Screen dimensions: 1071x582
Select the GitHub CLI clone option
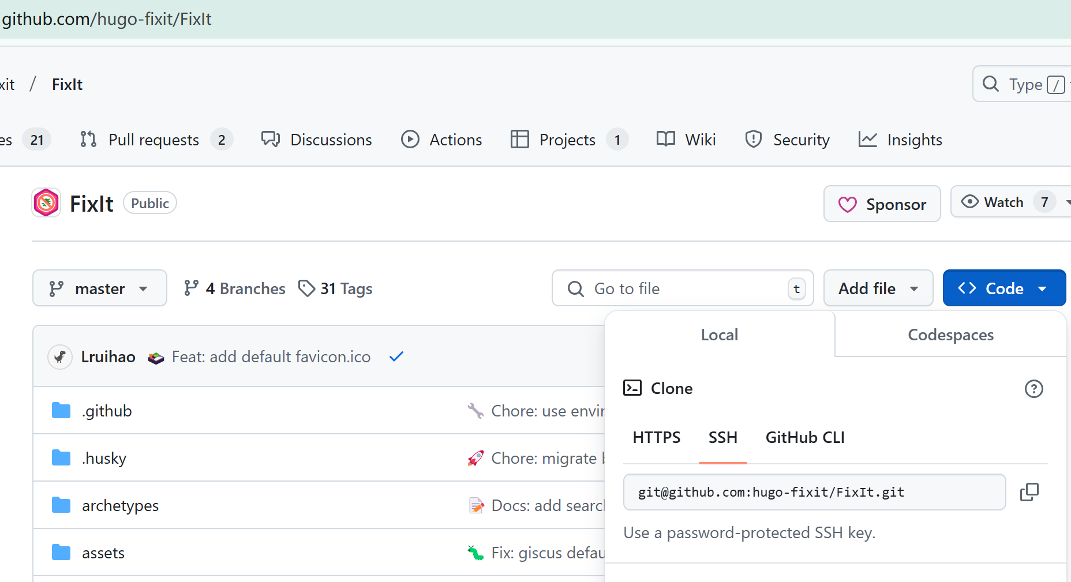(x=805, y=437)
